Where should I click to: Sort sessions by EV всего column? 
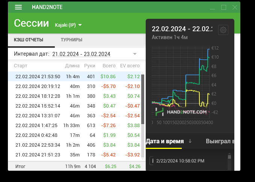(130, 66)
